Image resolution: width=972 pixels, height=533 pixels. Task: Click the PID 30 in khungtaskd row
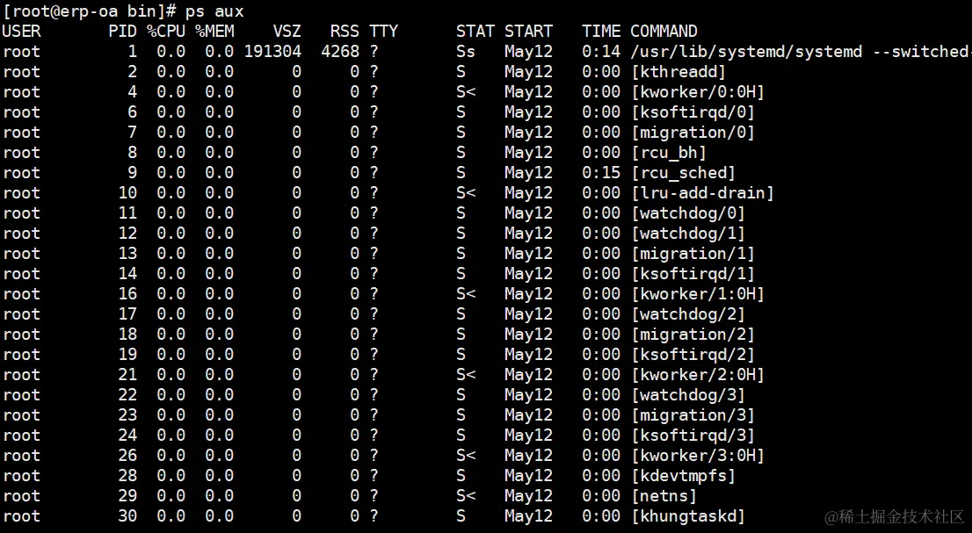[127, 516]
